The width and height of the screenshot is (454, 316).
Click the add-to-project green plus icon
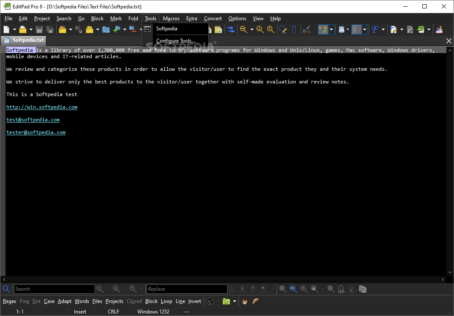tap(117, 29)
